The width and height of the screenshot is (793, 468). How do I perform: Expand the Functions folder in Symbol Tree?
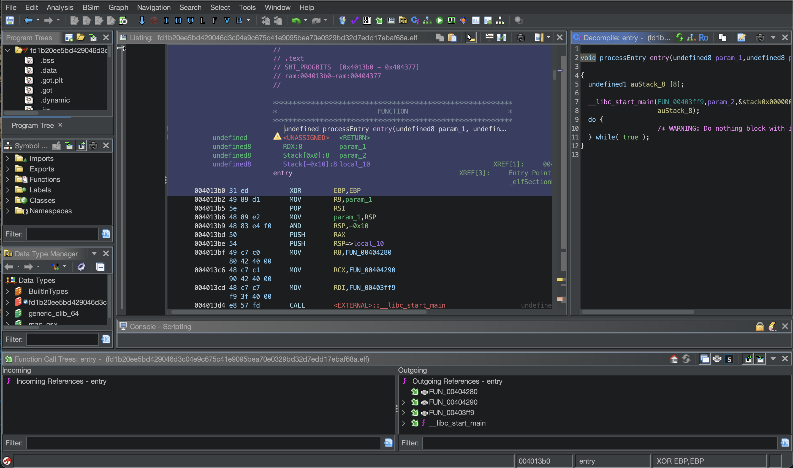coord(7,179)
